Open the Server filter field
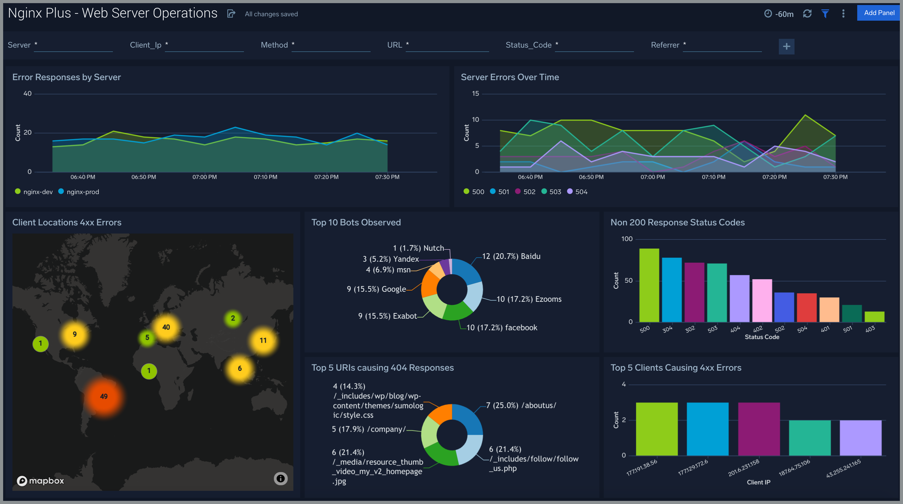This screenshot has width=903, height=504. click(73, 45)
